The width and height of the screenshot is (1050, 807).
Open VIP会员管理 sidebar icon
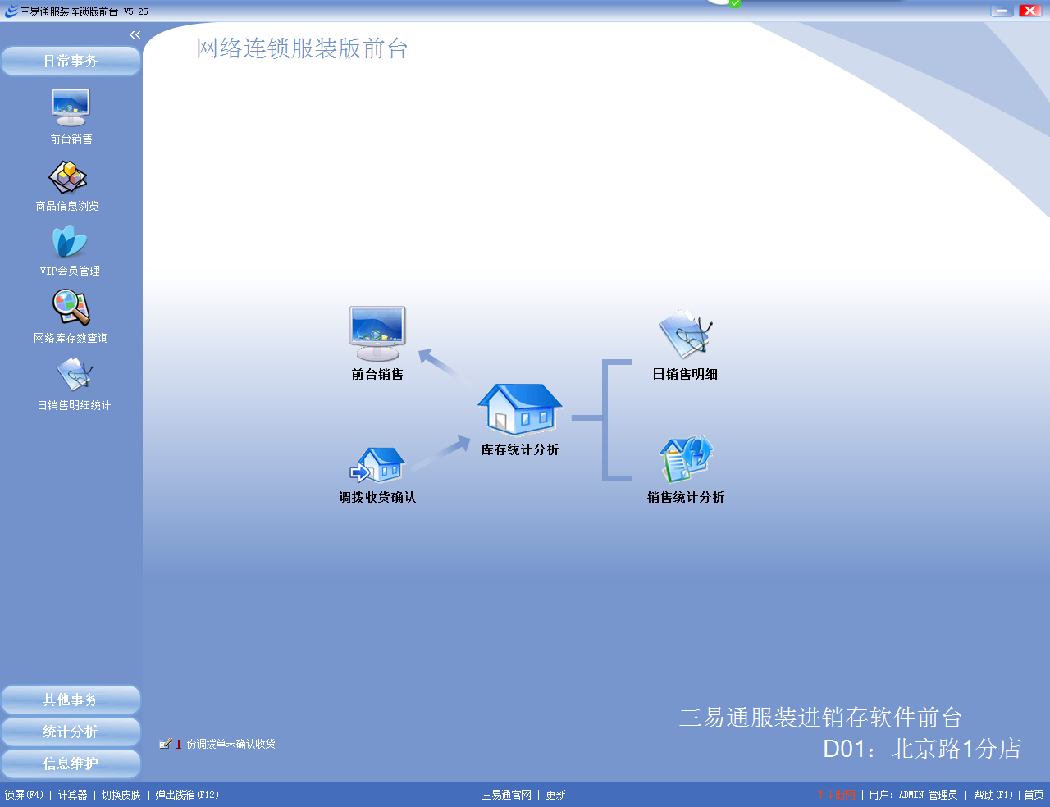[70, 243]
